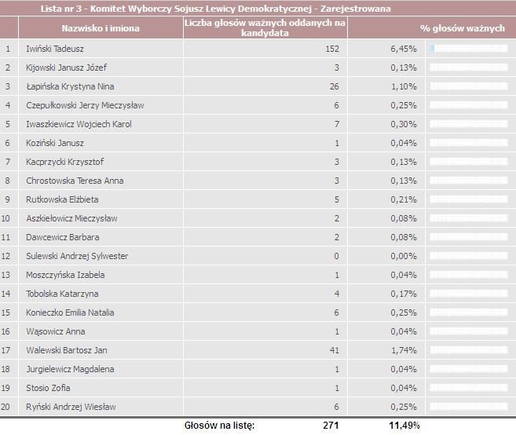
Task: Click the percentage bar for Iwiński Tadeusz
Action: point(469,49)
